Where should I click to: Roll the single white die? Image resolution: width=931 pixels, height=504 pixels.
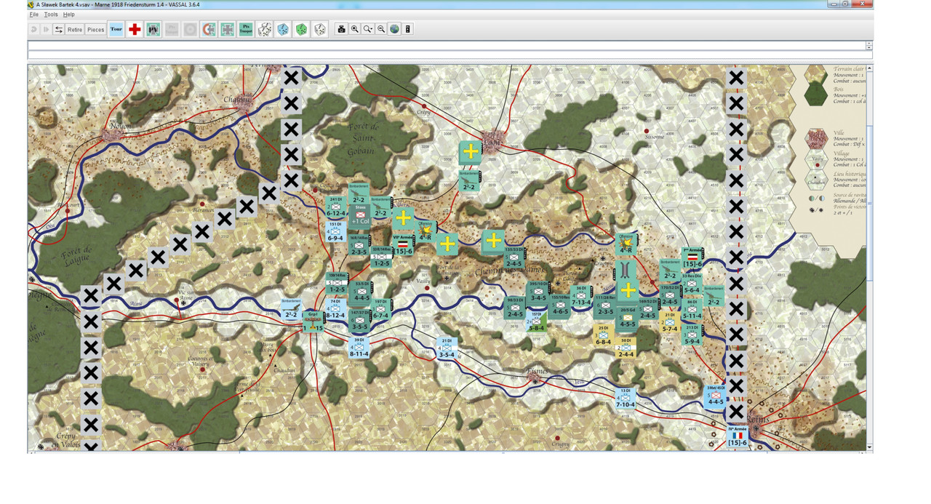pos(320,29)
